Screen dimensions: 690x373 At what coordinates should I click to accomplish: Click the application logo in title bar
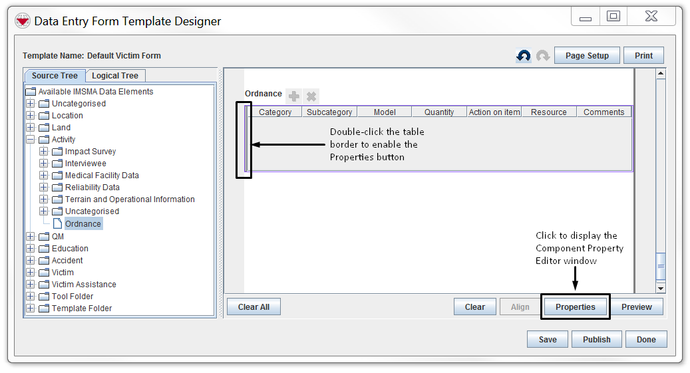tap(23, 21)
